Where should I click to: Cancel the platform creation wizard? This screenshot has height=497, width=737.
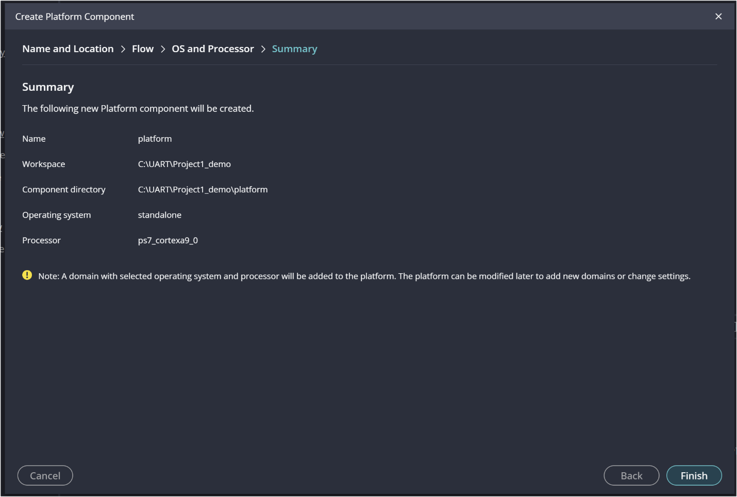45,475
